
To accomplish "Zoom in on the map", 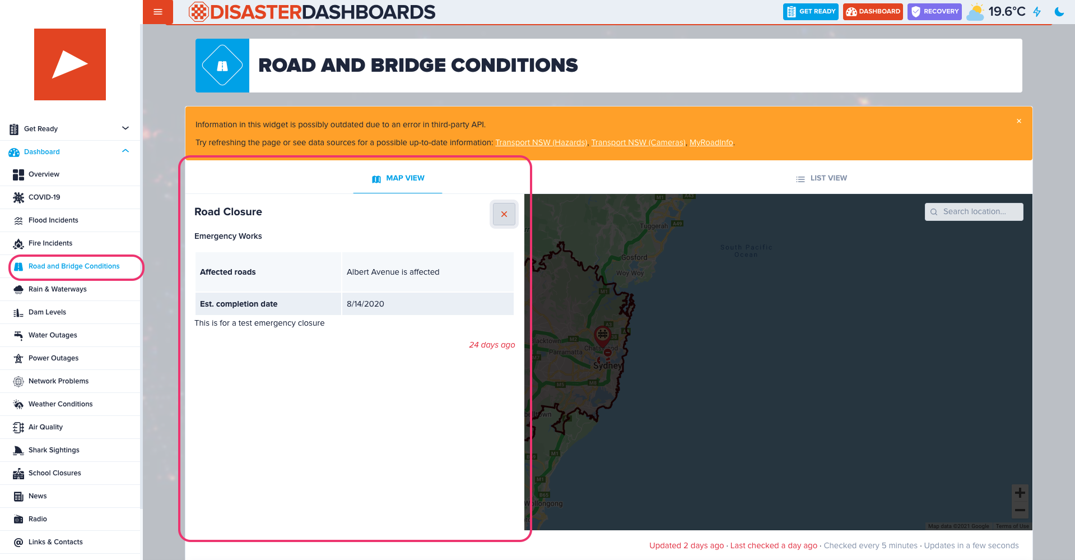I will 1020,493.
